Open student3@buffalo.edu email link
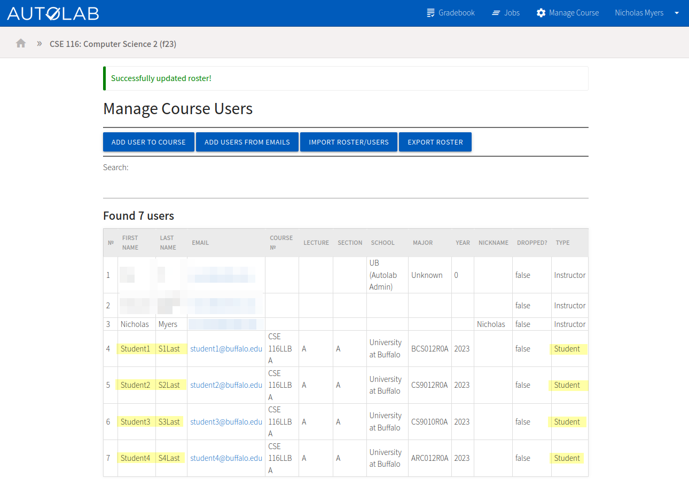 pyautogui.click(x=226, y=422)
